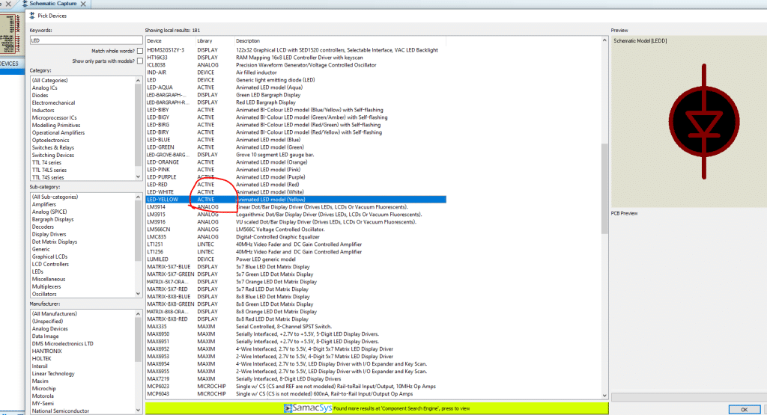Select the Analog ICs category

[44, 88]
